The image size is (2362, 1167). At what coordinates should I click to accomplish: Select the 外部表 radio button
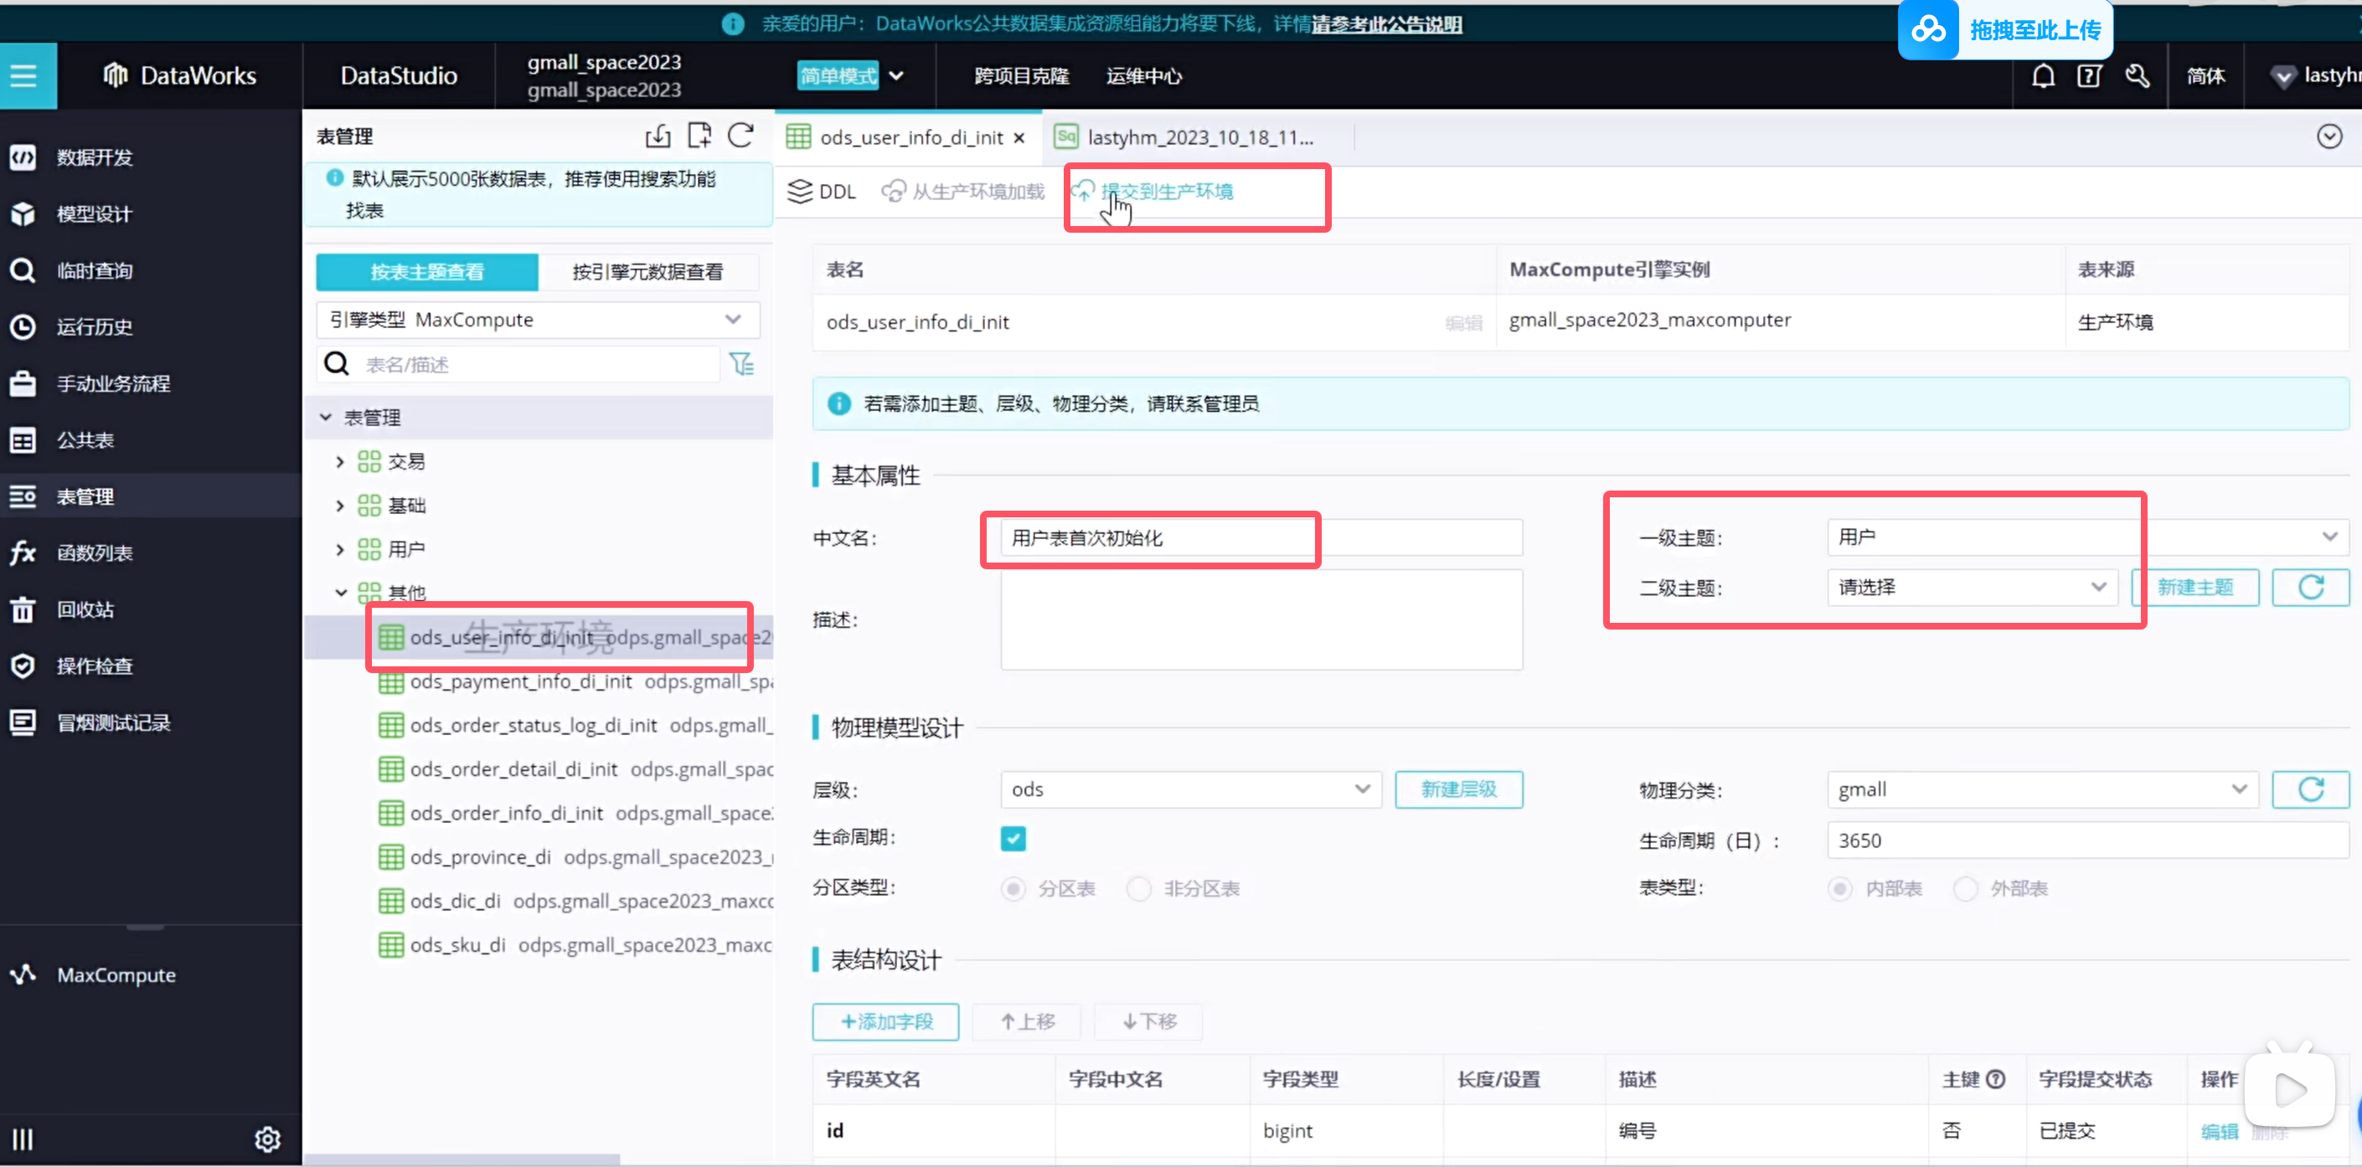1965,888
